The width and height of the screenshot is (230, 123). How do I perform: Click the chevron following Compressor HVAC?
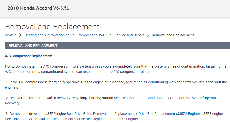coord(111,35)
